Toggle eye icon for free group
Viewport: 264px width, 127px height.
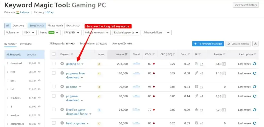[x=39, y=72]
